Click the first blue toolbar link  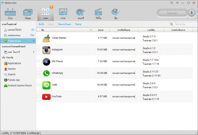[x=41, y=24]
